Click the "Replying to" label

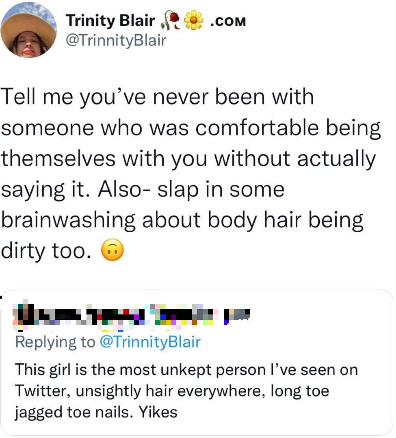55,342
